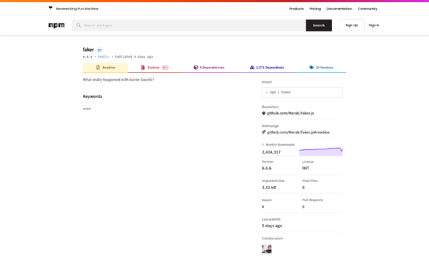Click the Dependents cubes icon
The image size is (429, 260).
tap(252, 67)
